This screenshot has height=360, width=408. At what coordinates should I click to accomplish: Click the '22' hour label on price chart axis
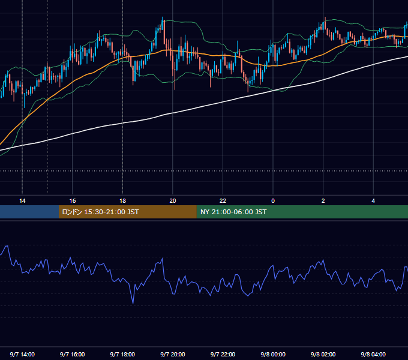pyautogui.click(x=223, y=201)
